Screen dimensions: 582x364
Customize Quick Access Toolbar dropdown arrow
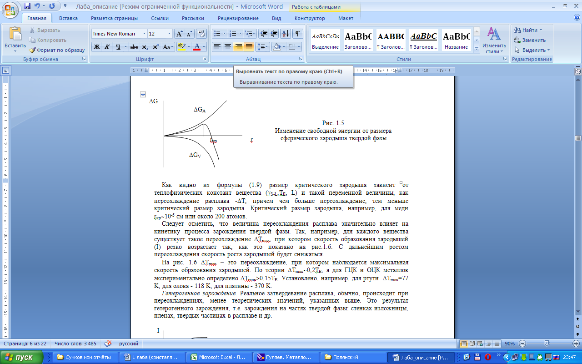pos(65,6)
